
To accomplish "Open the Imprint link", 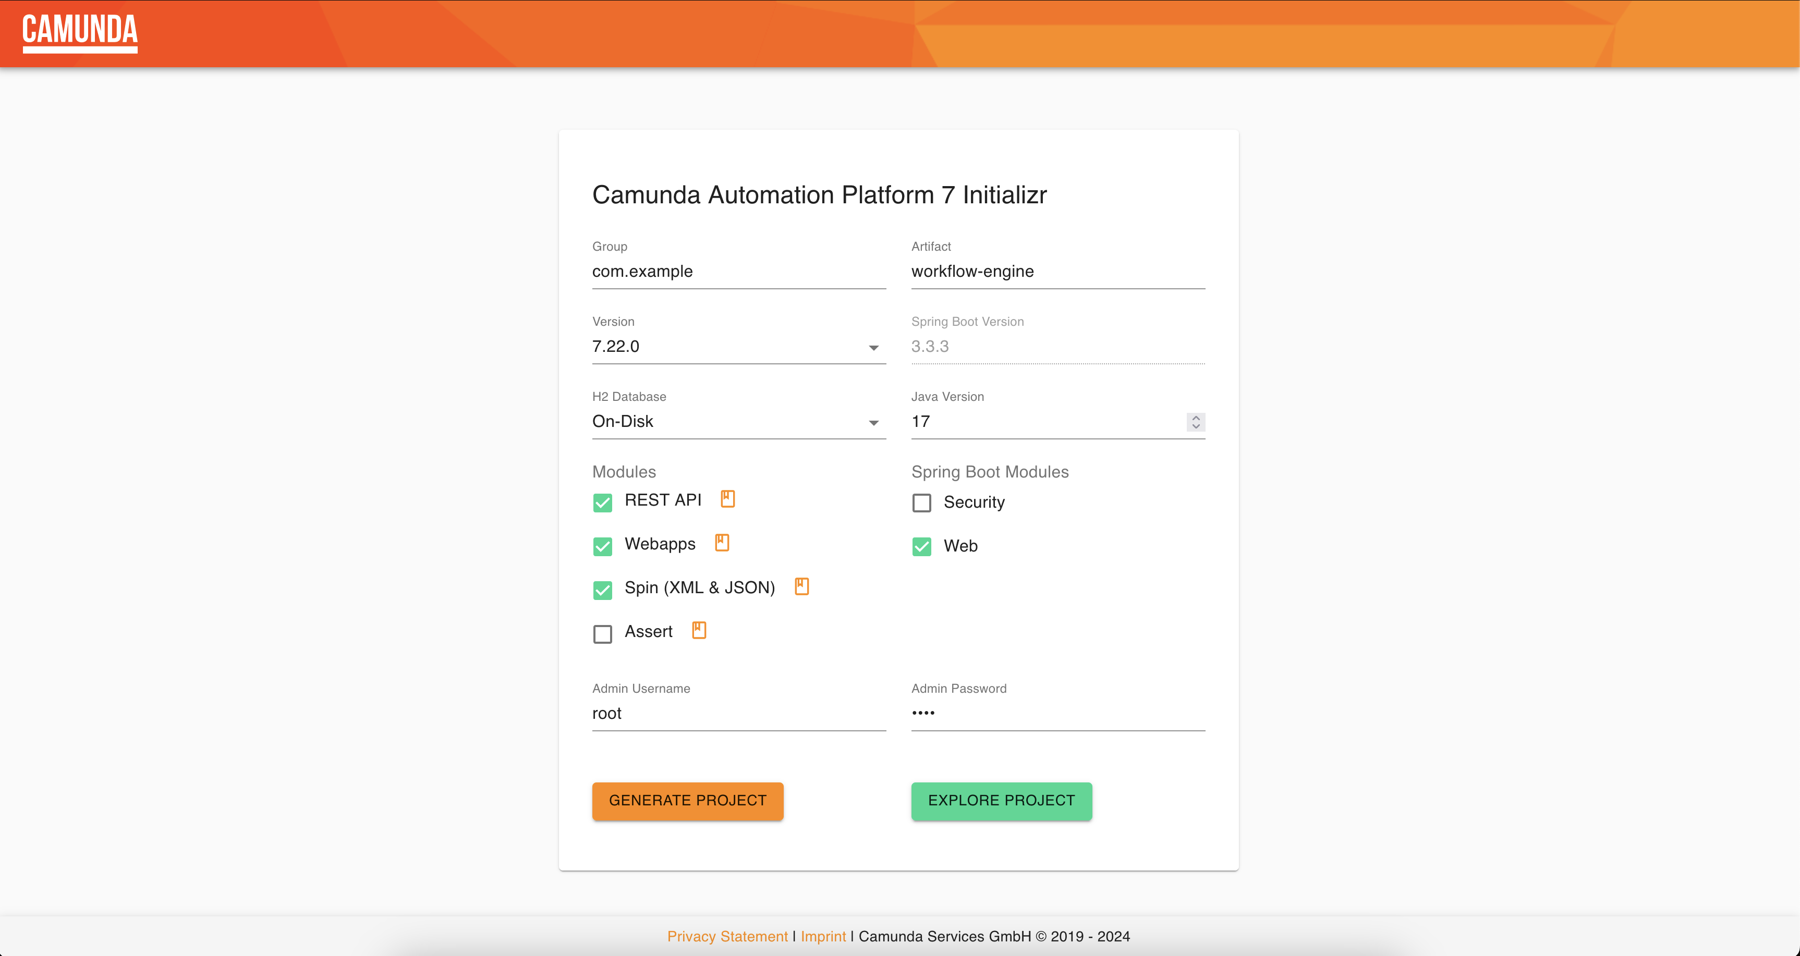I will pyautogui.click(x=823, y=936).
